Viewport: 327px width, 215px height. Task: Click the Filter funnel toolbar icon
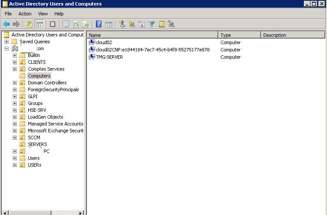[152, 24]
